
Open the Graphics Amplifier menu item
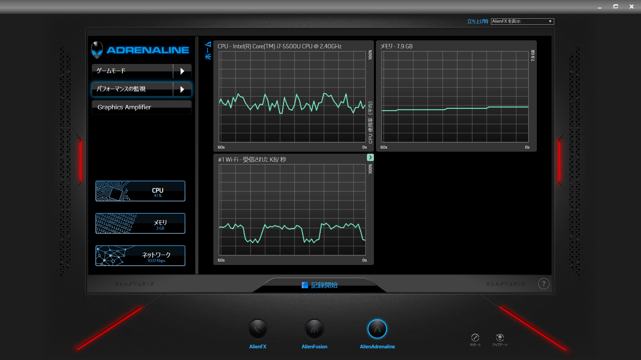[142, 107]
